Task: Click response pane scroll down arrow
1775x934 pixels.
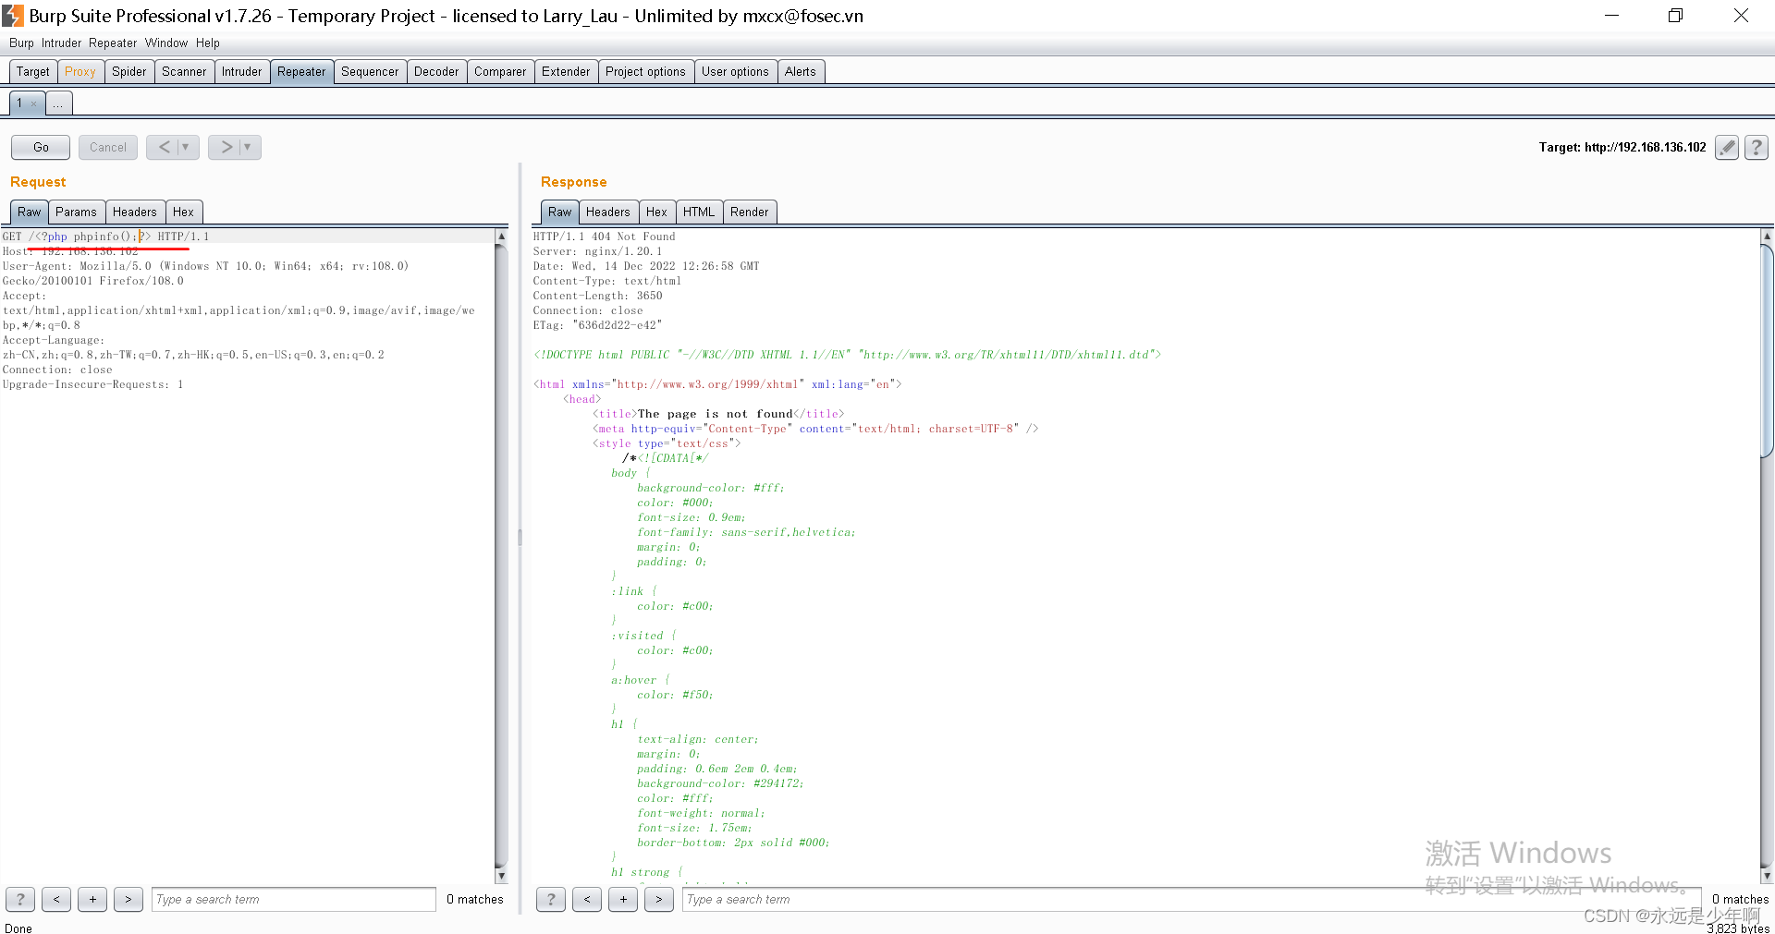Action: pyautogui.click(x=1767, y=876)
